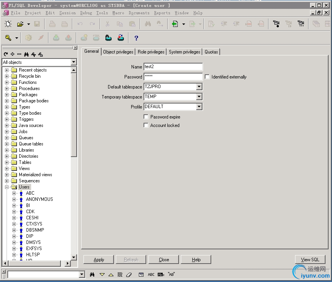This screenshot has width=332, height=282.
Task: Click the PL/SQL Developer icon in menu bar
Action: pyautogui.click(x=6, y=13)
